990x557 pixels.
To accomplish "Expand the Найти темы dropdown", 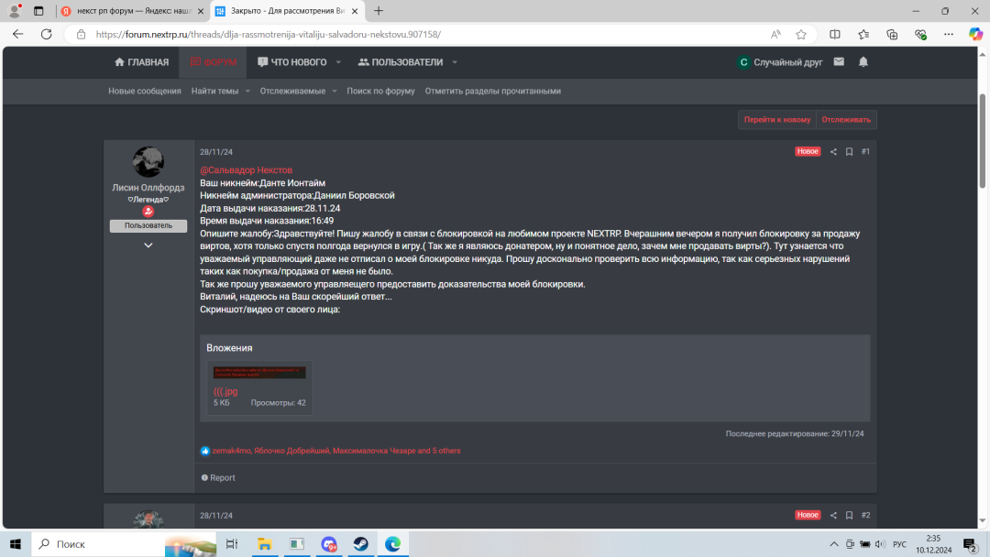I will point(247,92).
